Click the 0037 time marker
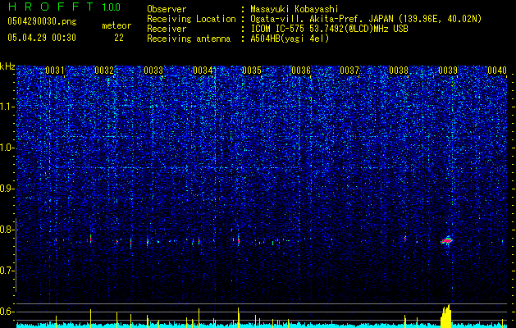The image size is (516, 328). [349, 71]
